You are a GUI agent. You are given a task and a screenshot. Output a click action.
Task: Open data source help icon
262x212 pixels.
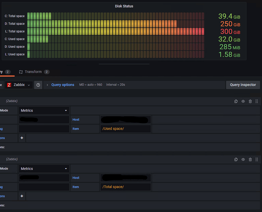click(x=38, y=85)
